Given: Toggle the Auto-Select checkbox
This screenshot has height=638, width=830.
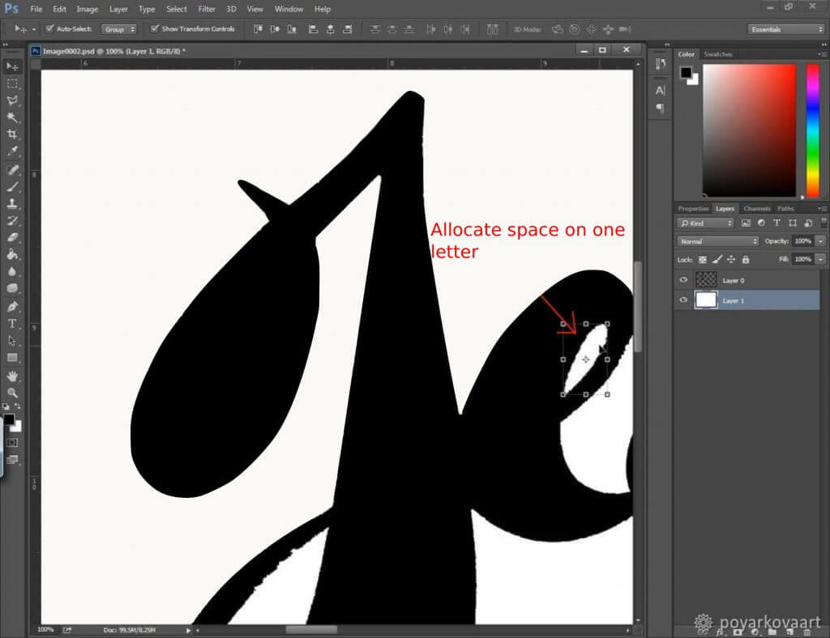Looking at the screenshot, I should coord(49,28).
